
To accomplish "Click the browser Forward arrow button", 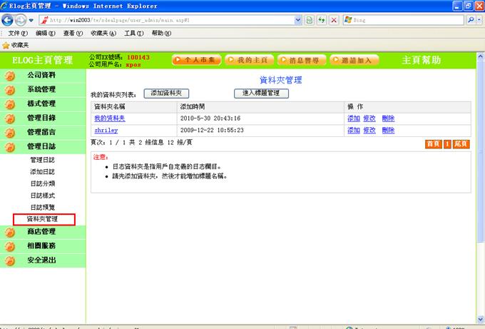I will tap(21, 19).
